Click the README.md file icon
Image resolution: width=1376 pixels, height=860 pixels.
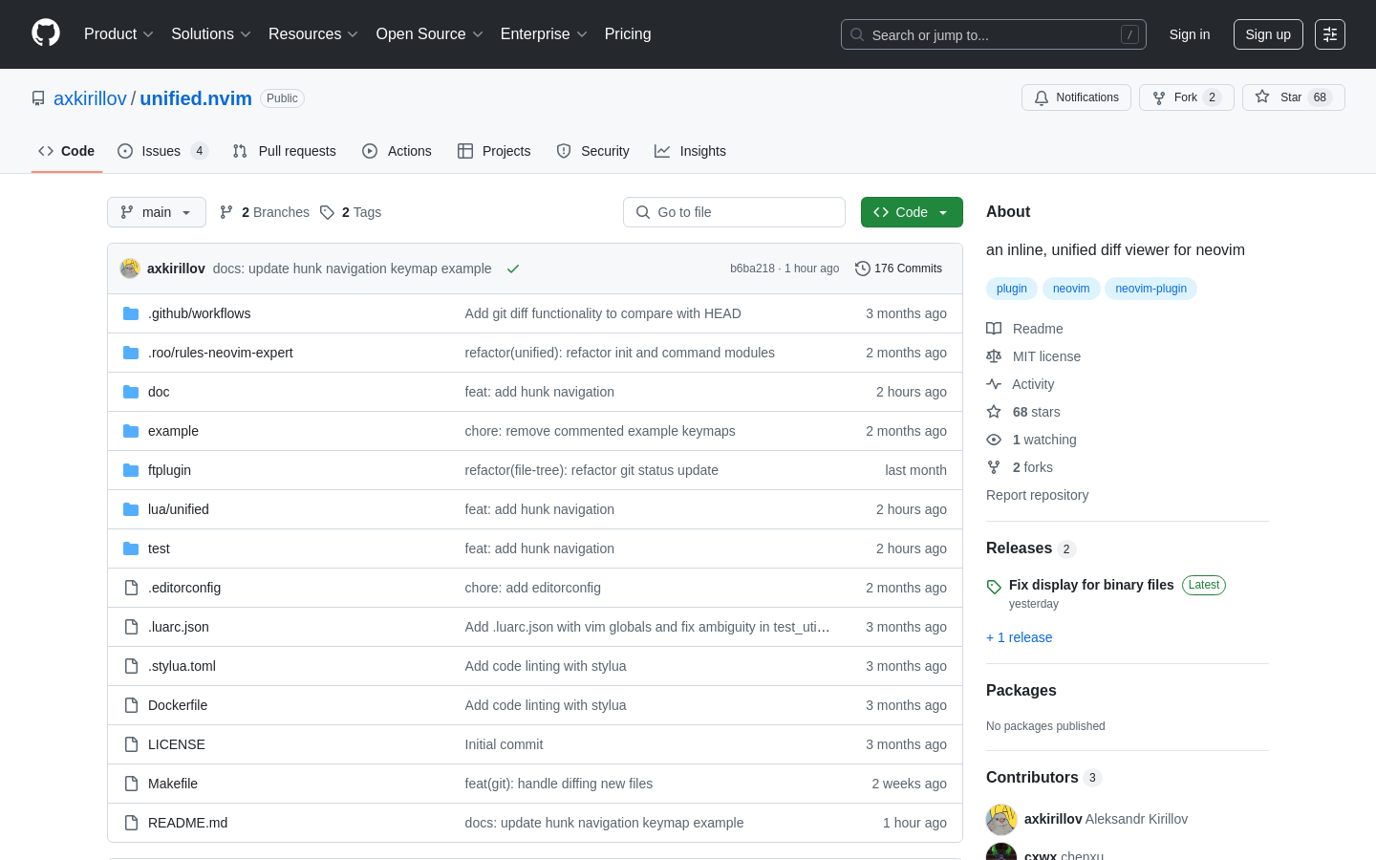131,823
